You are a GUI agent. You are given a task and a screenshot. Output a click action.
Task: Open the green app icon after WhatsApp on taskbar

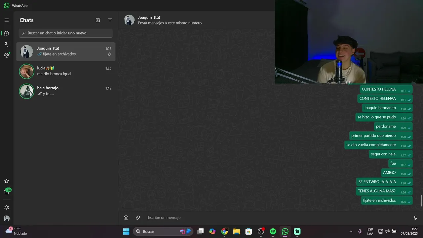[x=297, y=231]
